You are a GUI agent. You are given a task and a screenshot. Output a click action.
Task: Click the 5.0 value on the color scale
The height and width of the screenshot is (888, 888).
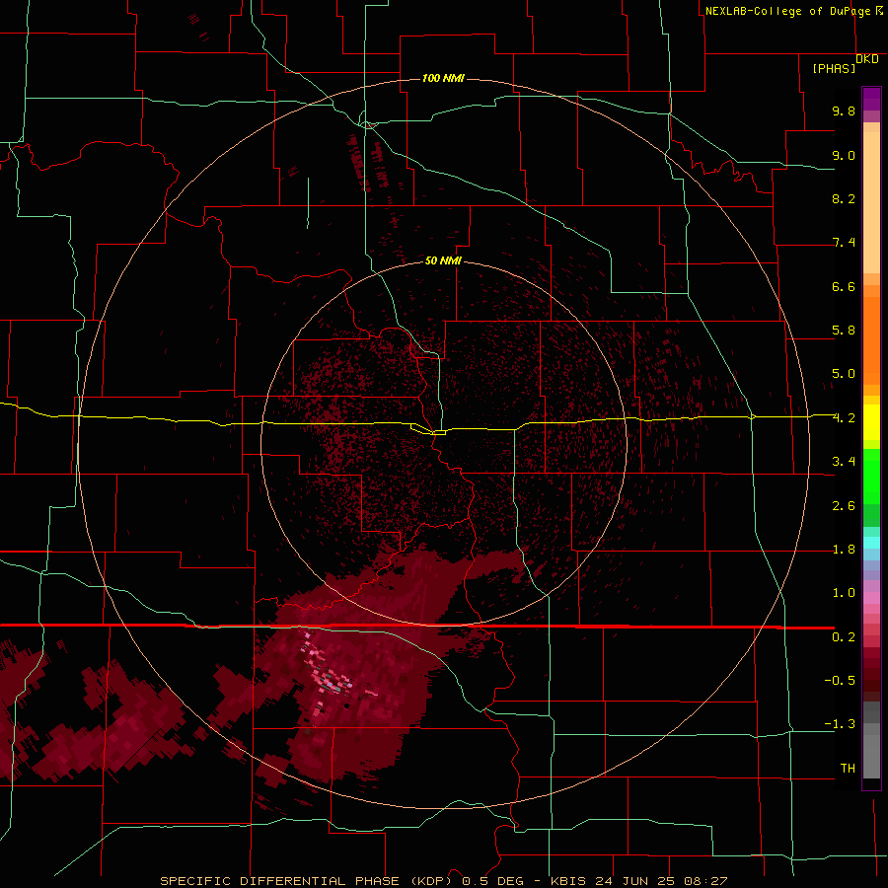click(x=844, y=374)
